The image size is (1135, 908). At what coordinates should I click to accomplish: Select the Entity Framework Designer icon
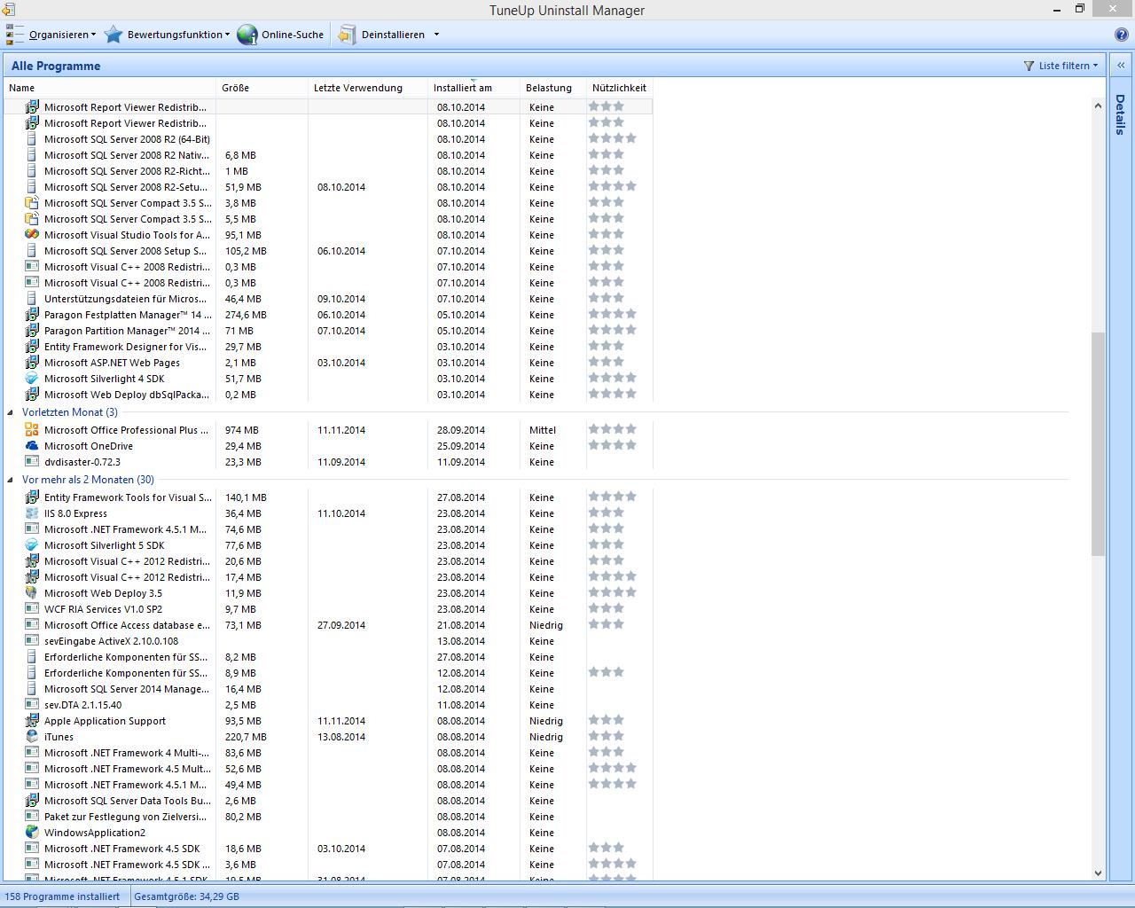coord(32,347)
